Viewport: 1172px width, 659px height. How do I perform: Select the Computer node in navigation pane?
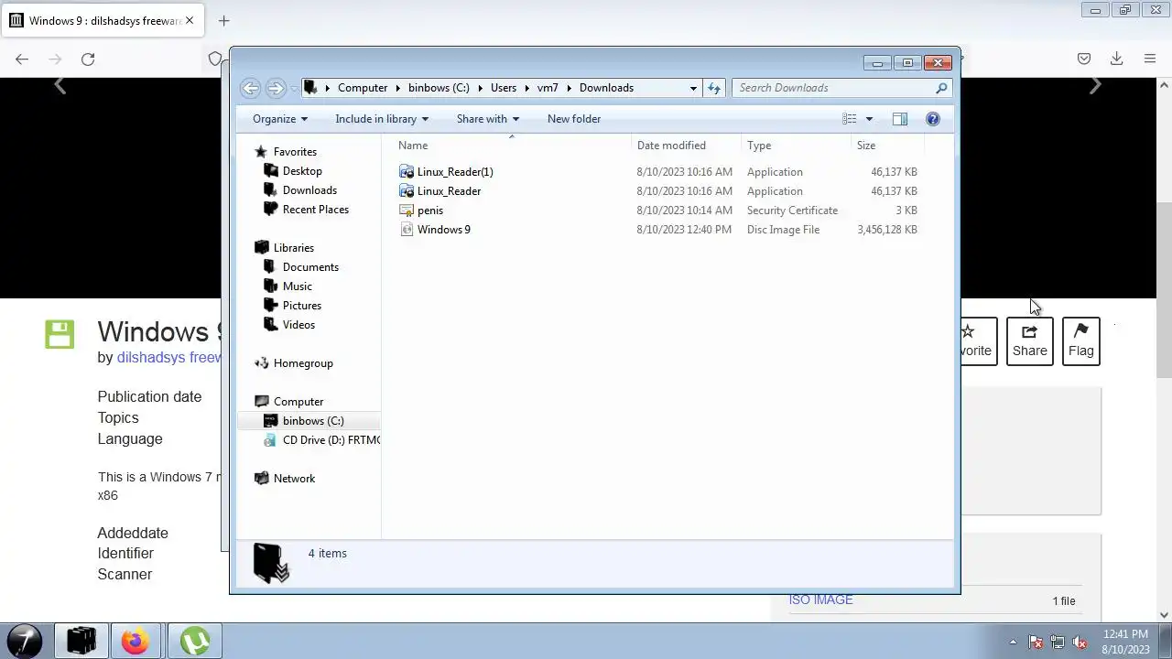[298, 402]
